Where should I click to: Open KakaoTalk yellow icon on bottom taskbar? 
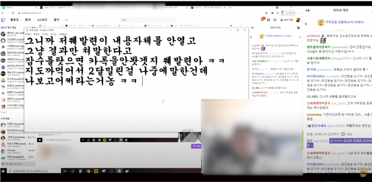click(x=96, y=171)
